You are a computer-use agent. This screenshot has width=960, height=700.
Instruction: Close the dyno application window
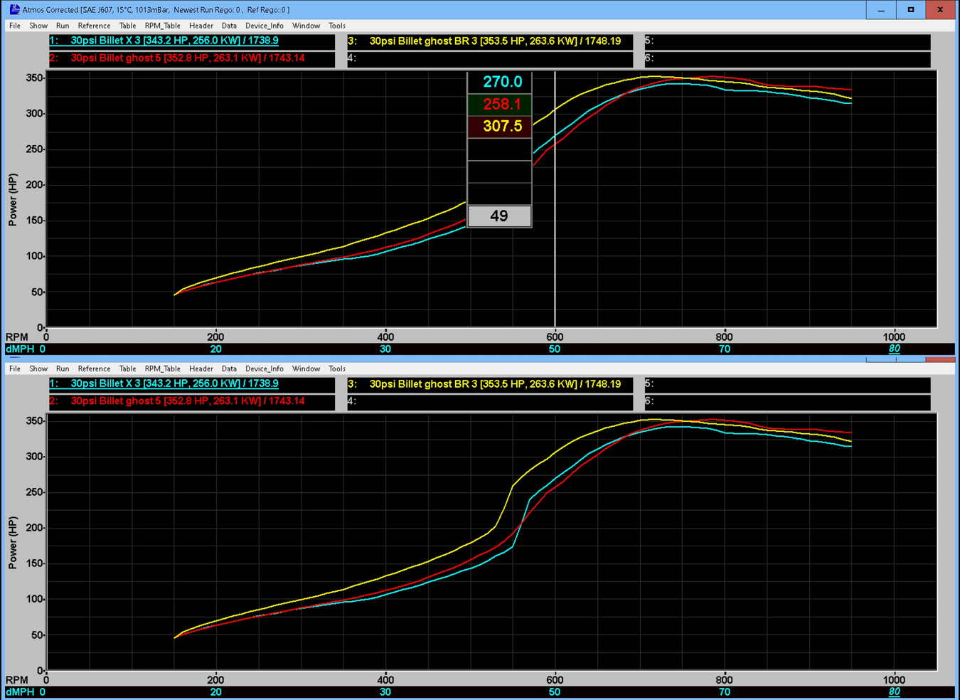940,10
